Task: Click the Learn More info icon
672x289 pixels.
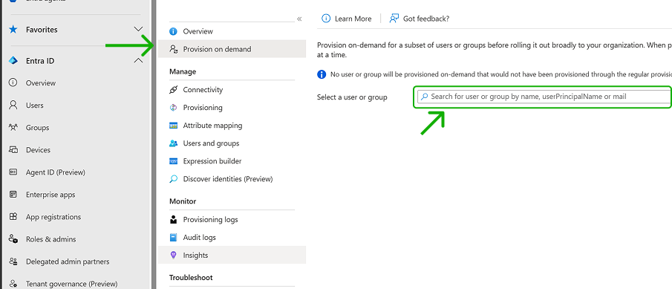Action: point(326,19)
